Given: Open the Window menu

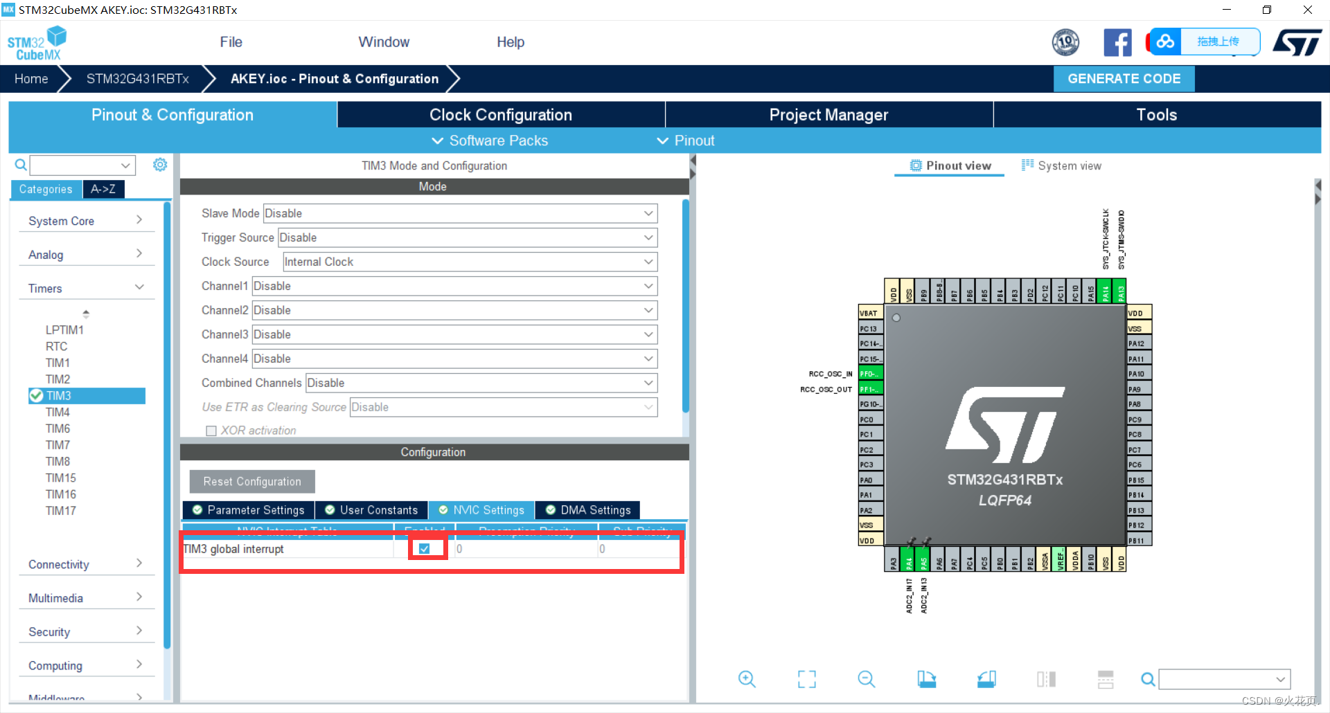Looking at the screenshot, I should pyautogui.click(x=384, y=42).
